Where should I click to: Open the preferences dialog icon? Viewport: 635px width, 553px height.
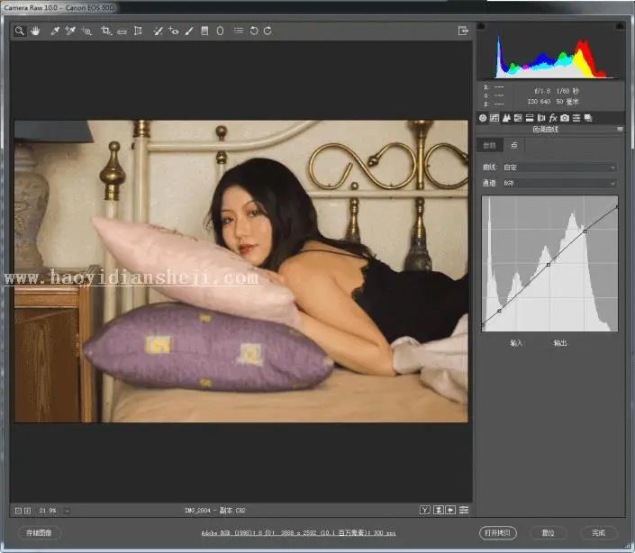tap(239, 31)
